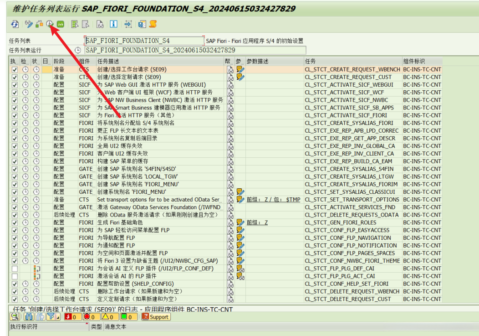Select the 参数描述 column header

click(x=275, y=61)
